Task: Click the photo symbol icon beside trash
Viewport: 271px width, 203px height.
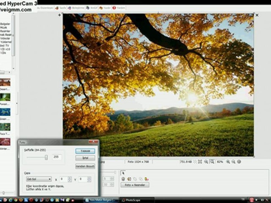Action: [129, 179]
